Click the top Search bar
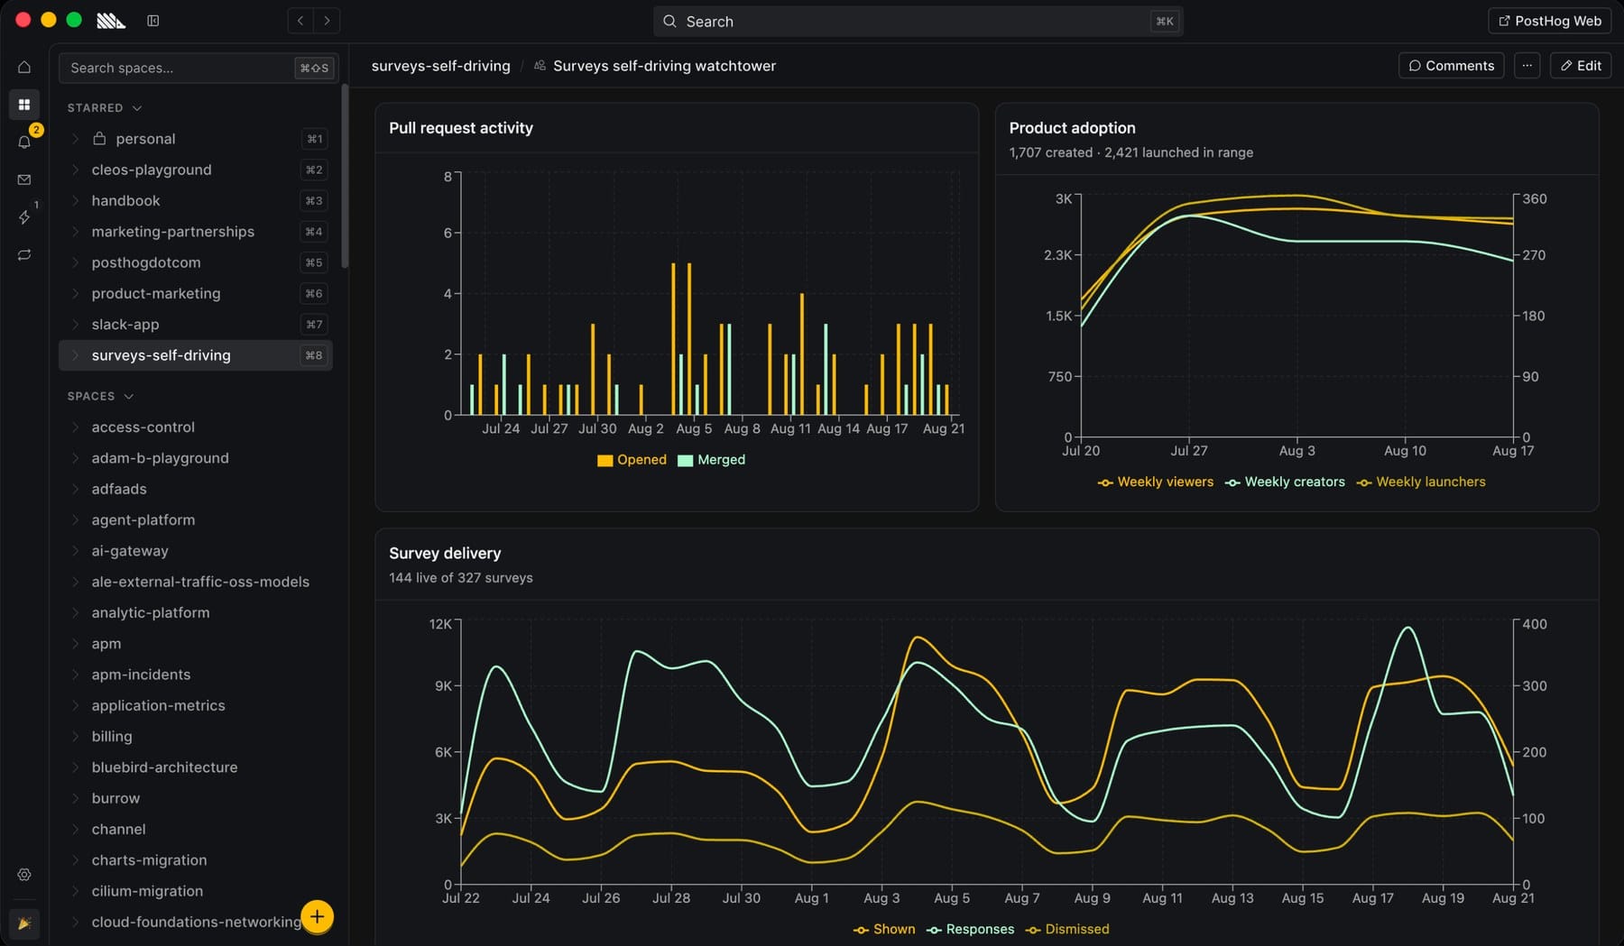 (918, 21)
